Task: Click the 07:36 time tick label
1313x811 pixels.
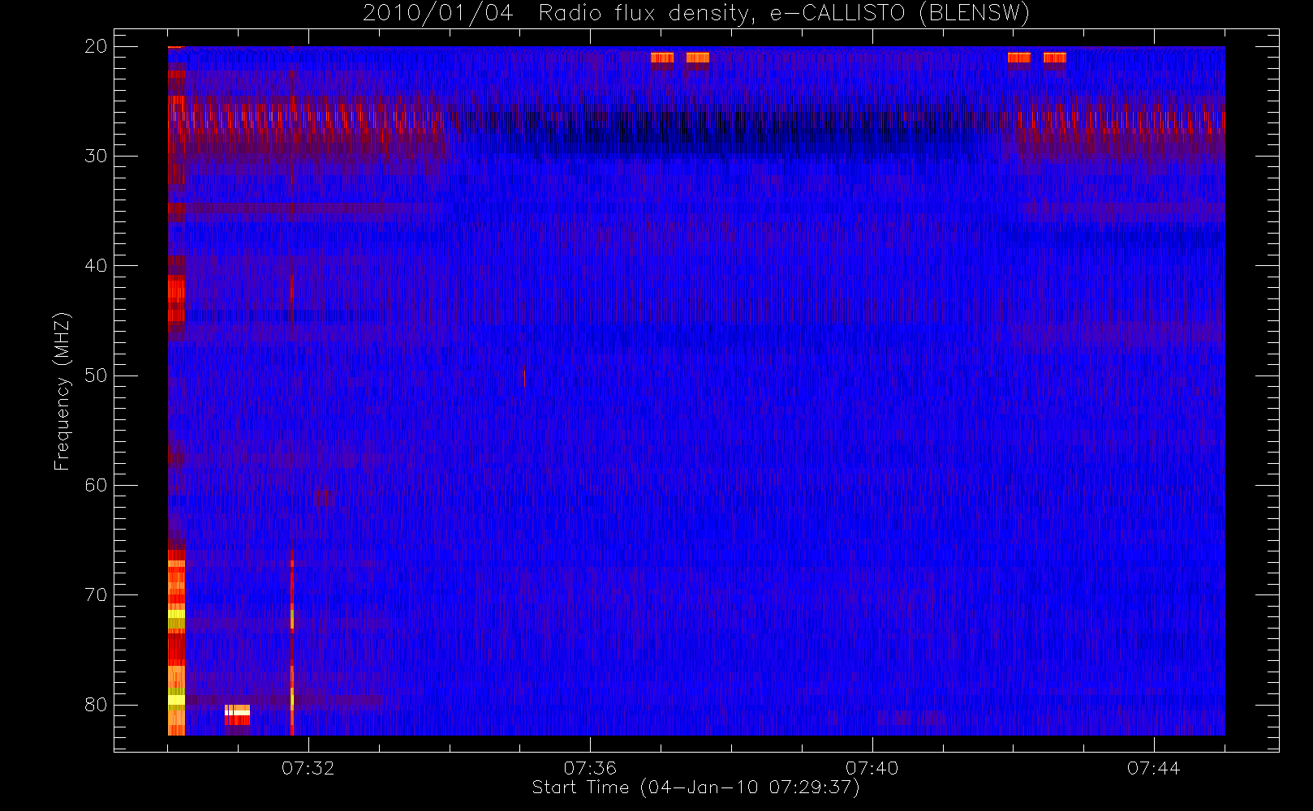Action: click(590, 768)
